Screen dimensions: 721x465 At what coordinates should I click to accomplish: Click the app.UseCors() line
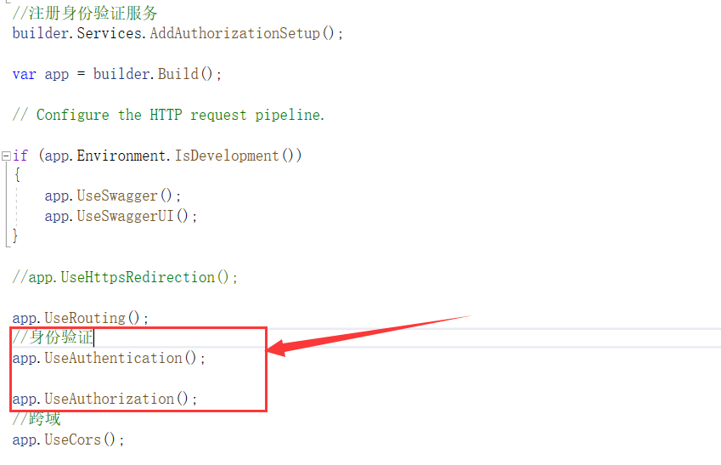click(68, 439)
